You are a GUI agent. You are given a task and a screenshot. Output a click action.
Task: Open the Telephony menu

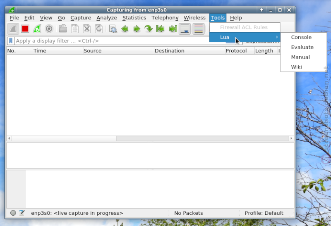click(165, 18)
